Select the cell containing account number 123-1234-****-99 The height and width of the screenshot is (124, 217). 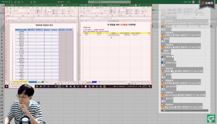[114, 35]
